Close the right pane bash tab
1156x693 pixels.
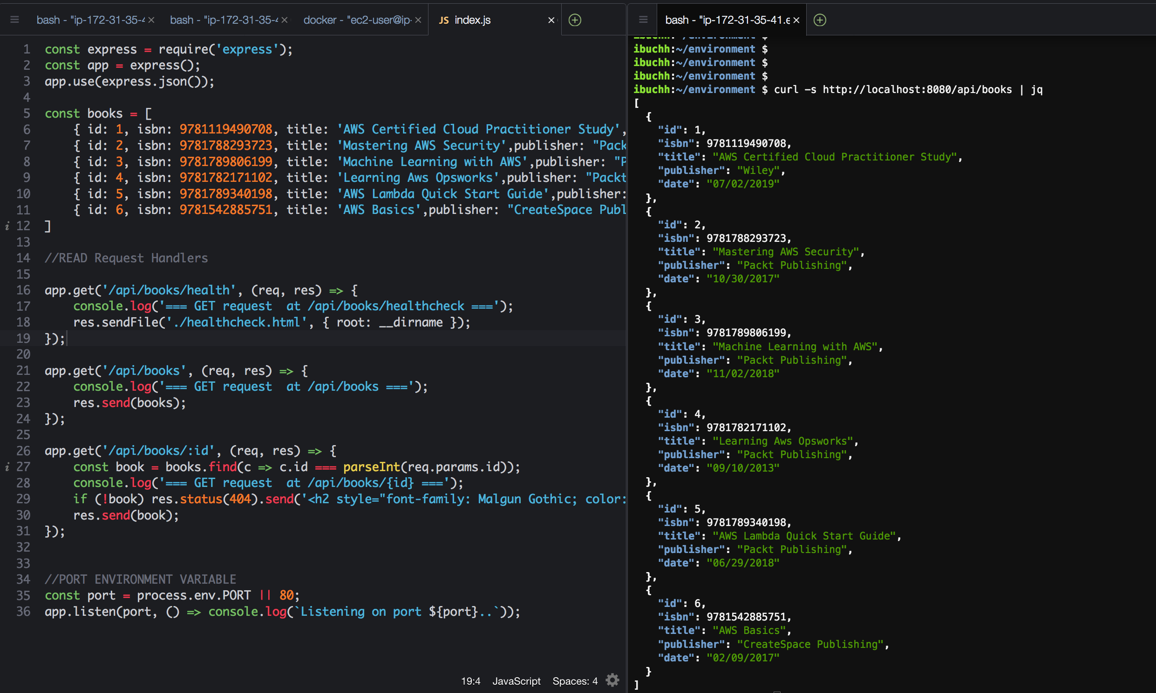pyautogui.click(x=796, y=20)
